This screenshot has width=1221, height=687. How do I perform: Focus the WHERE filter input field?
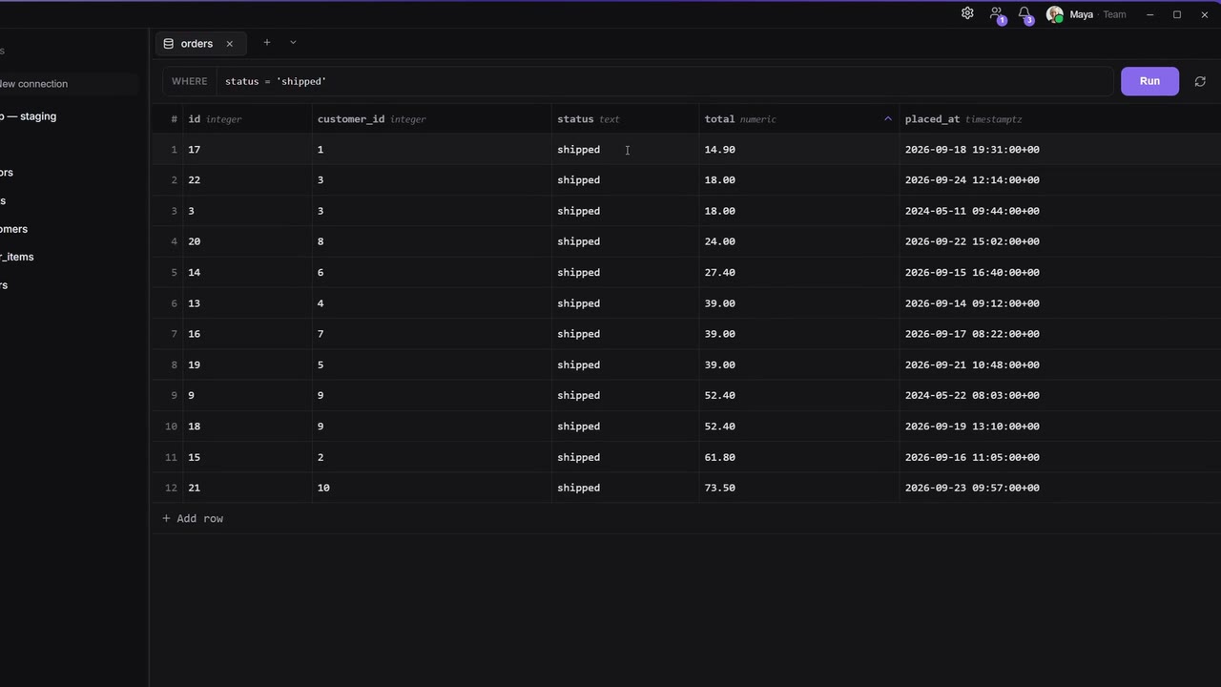664,81
